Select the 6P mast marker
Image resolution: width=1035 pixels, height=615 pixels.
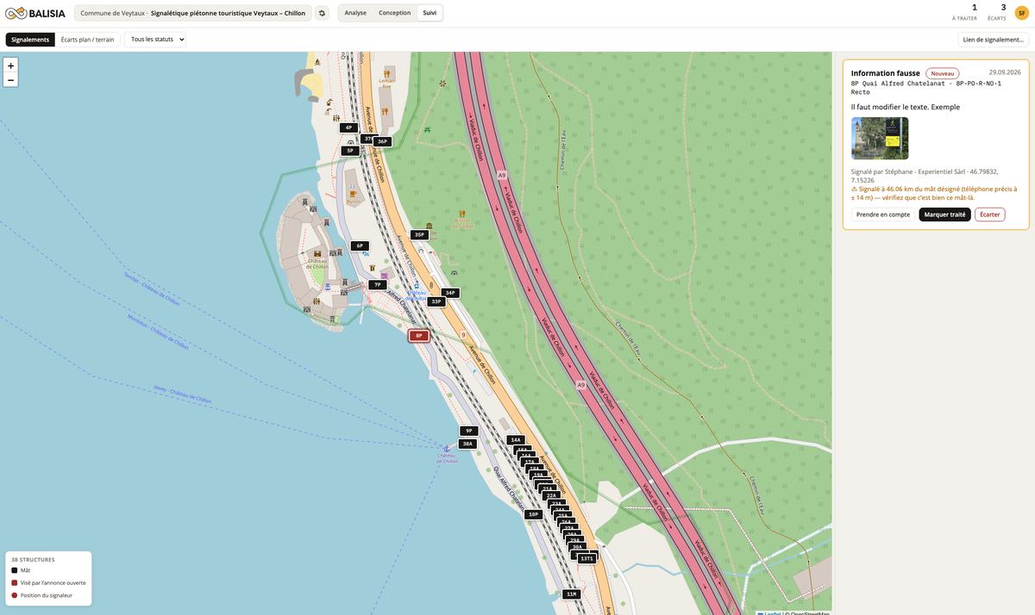click(360, 245)
